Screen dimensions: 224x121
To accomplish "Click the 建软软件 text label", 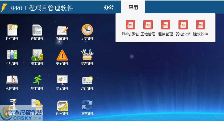I will coord(201,34).
